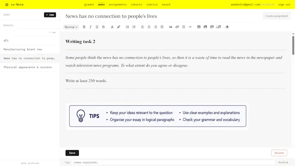Open the highlight color marker tool
Viewport: 295px width, 166px height.
pyautogui.click(x=118, y=27)
